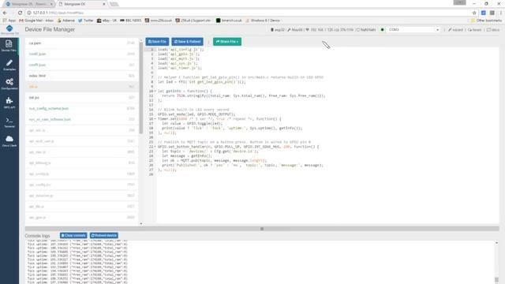Select conf0.json in the file list
The image size is (505, 284).
tap(82, 54)
